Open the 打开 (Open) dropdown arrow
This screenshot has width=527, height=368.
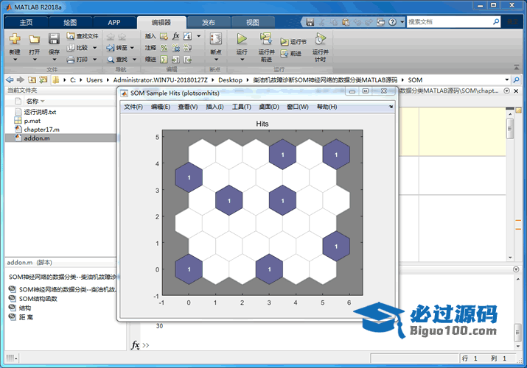(35, 60)
